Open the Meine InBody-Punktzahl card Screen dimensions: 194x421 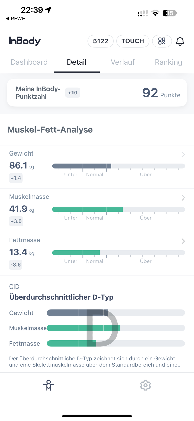(x=97, y=93)
